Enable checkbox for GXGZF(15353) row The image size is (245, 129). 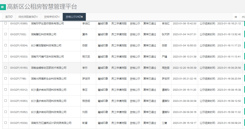coord(6,101)
